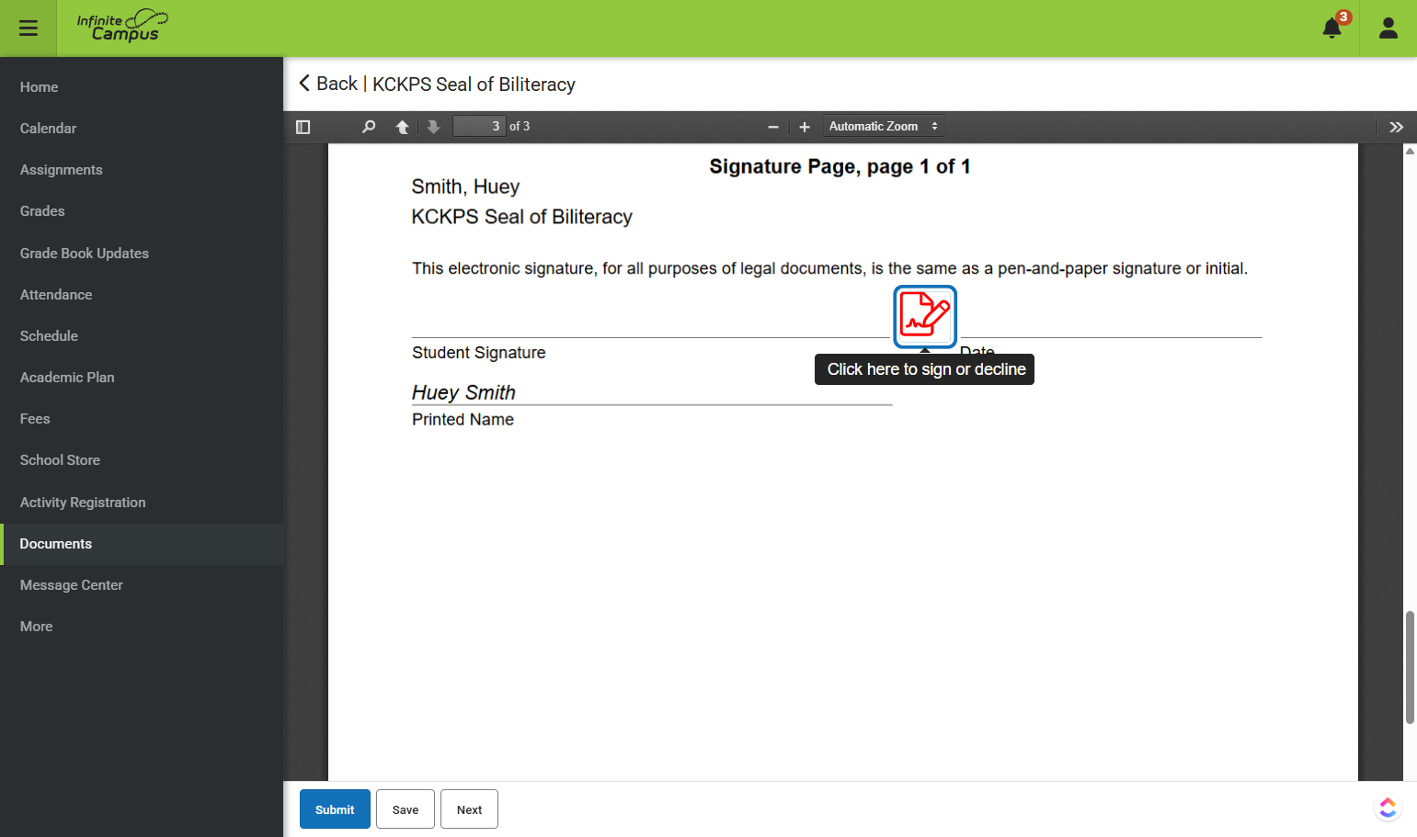Click 'KCKPS Seal of Biliteracy' document text
Image resolution: width=1417 pixels, height=837 pixels.
pos(521,217)
